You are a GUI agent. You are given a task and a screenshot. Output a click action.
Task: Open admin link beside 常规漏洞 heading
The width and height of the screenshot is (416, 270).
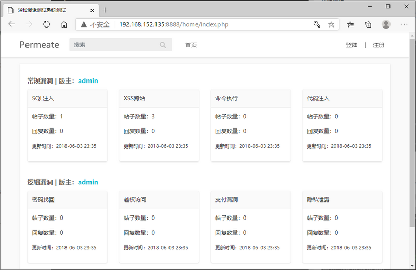[88, 80]
